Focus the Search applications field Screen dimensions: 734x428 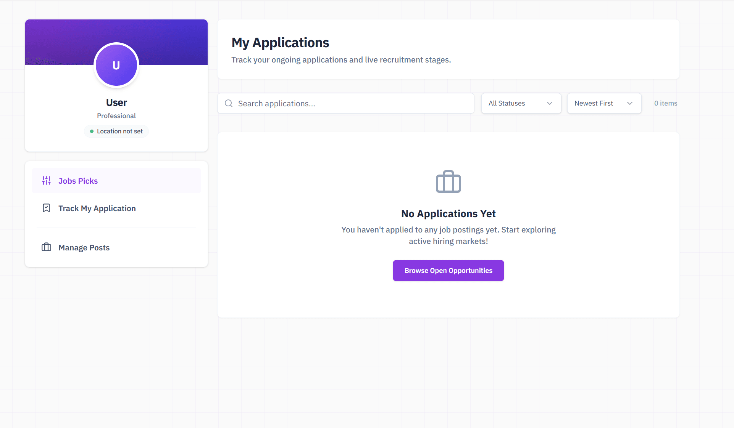click(346, 103)
